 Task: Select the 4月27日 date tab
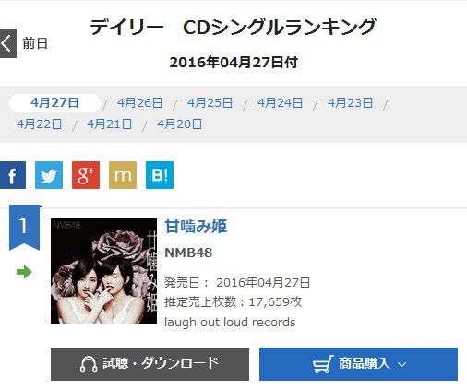(54, 103)
